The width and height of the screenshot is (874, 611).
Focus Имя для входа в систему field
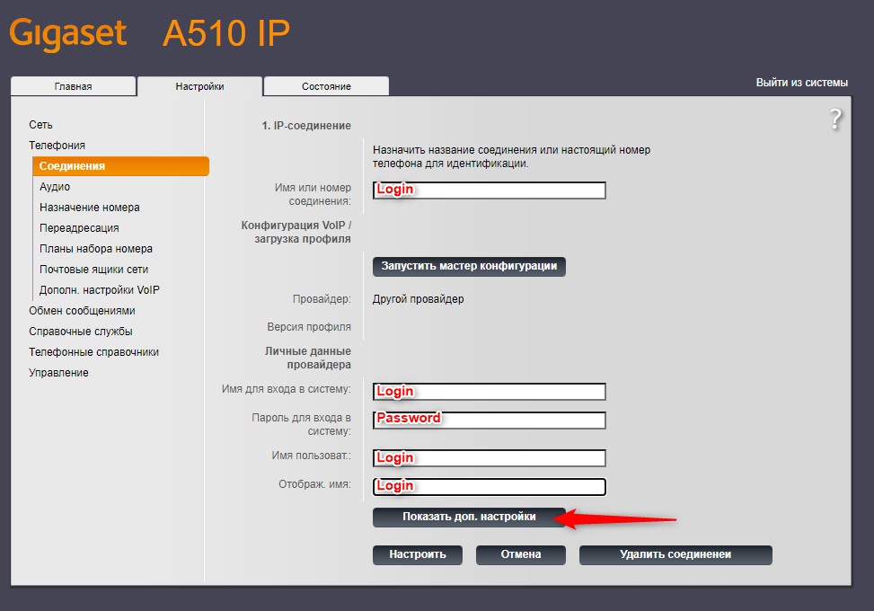(x=490, y=392)
